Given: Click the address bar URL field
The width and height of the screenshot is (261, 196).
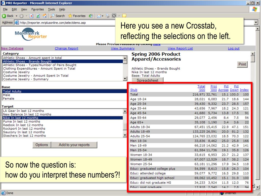Looking at the screenshot, I should pos(67,22).
